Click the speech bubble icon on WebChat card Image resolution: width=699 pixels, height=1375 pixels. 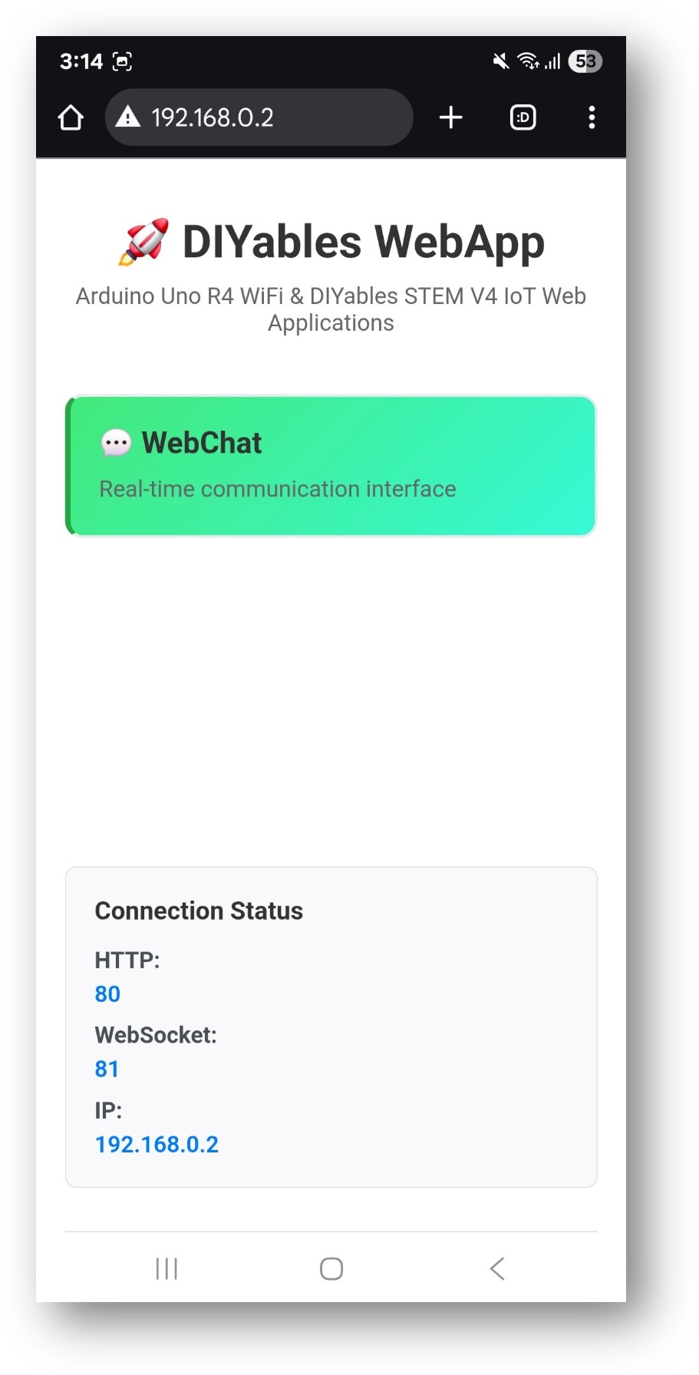tap(115, 443)
